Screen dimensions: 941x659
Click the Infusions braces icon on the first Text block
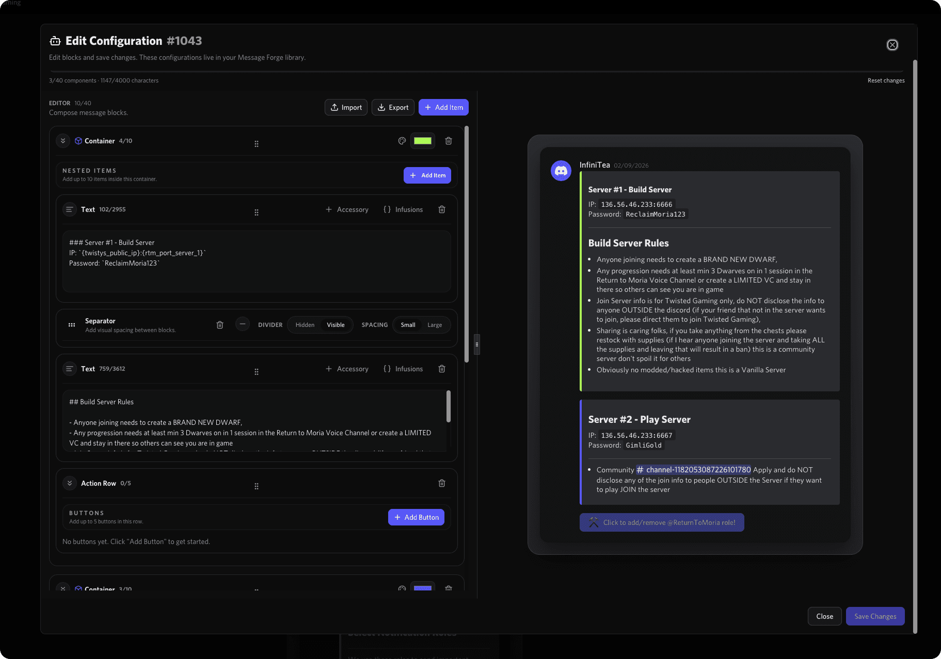[387, 209]
